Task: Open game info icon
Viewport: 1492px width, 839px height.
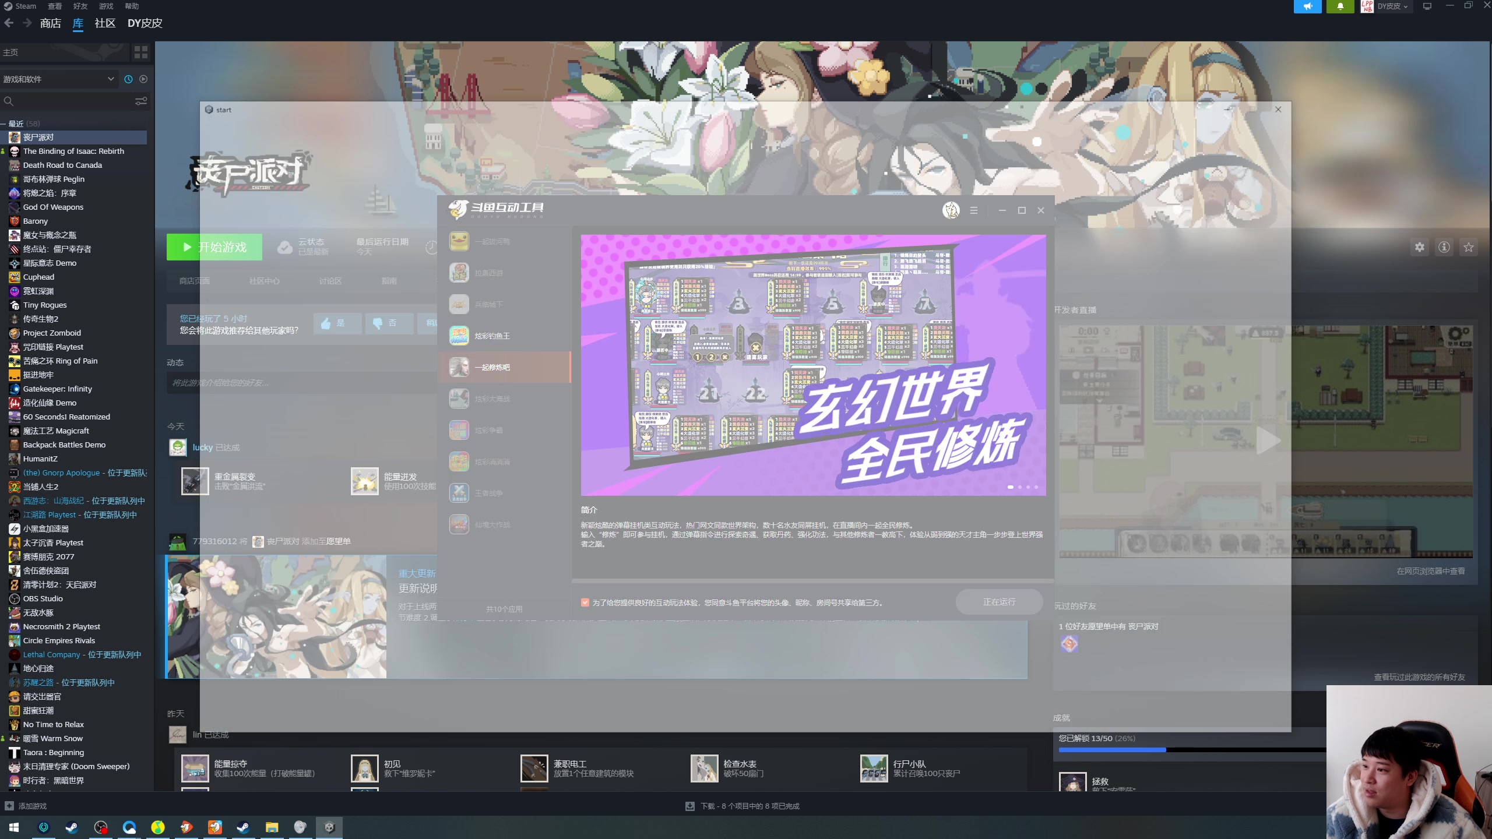Action: (x=1444, y=247)
